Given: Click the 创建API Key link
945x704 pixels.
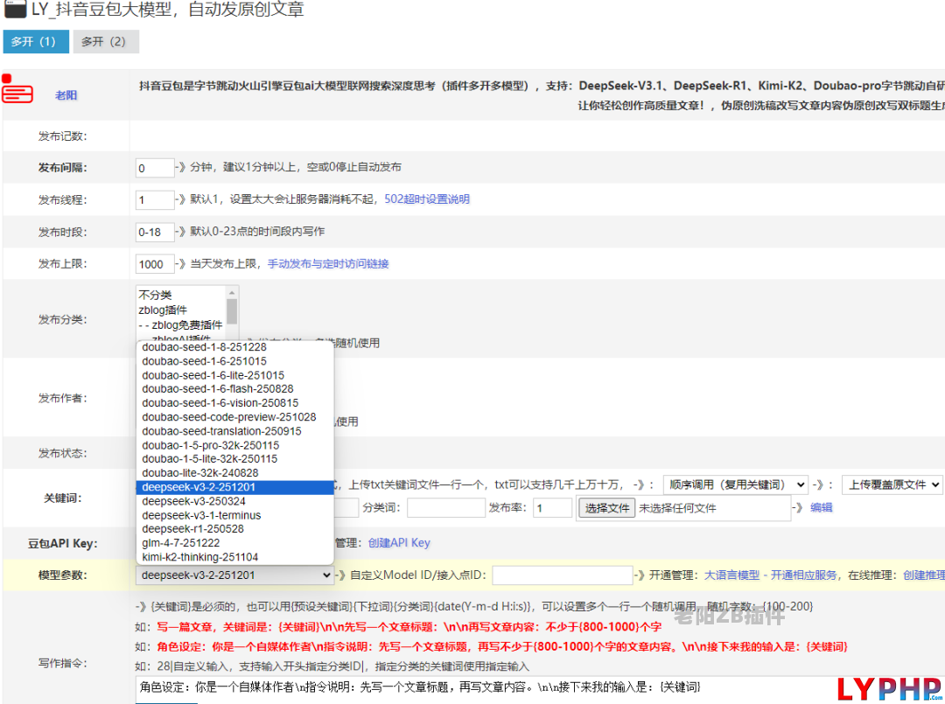Looking at the screenshot, I should [399, 543].
